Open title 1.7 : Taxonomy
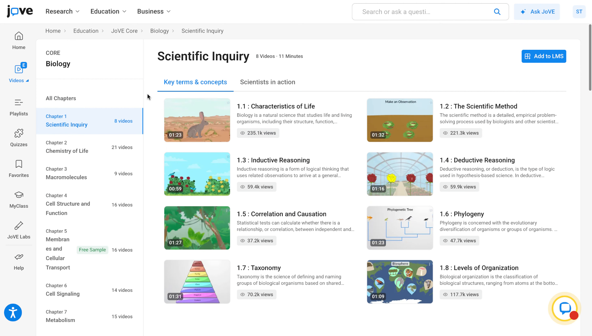Image resolution: width=592 pixels, height=336 pixels. (259, 268)
